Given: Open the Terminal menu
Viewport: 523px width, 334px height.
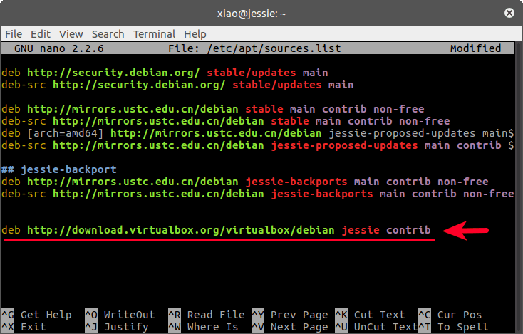Looking at the screenshot, I should coord(155,34).
